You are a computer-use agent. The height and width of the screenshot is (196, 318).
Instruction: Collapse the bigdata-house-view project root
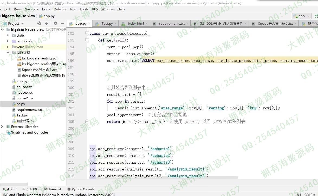tap(2, 30)
